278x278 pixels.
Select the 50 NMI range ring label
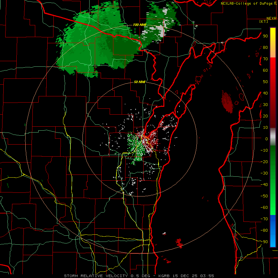[x=140, y=82]
